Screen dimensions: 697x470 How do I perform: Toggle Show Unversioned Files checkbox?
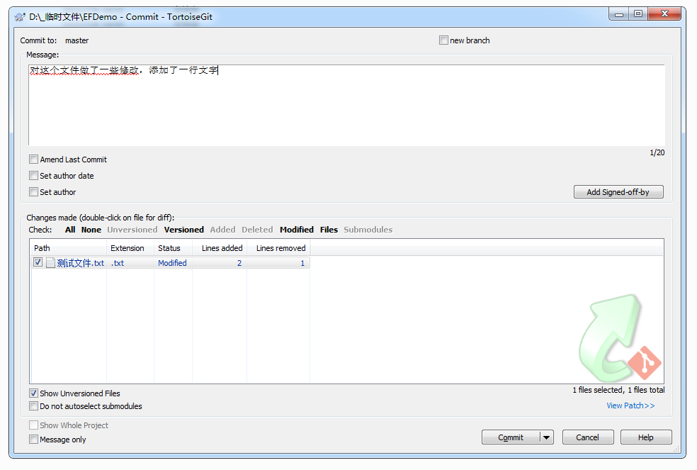(x=34, y=393)
